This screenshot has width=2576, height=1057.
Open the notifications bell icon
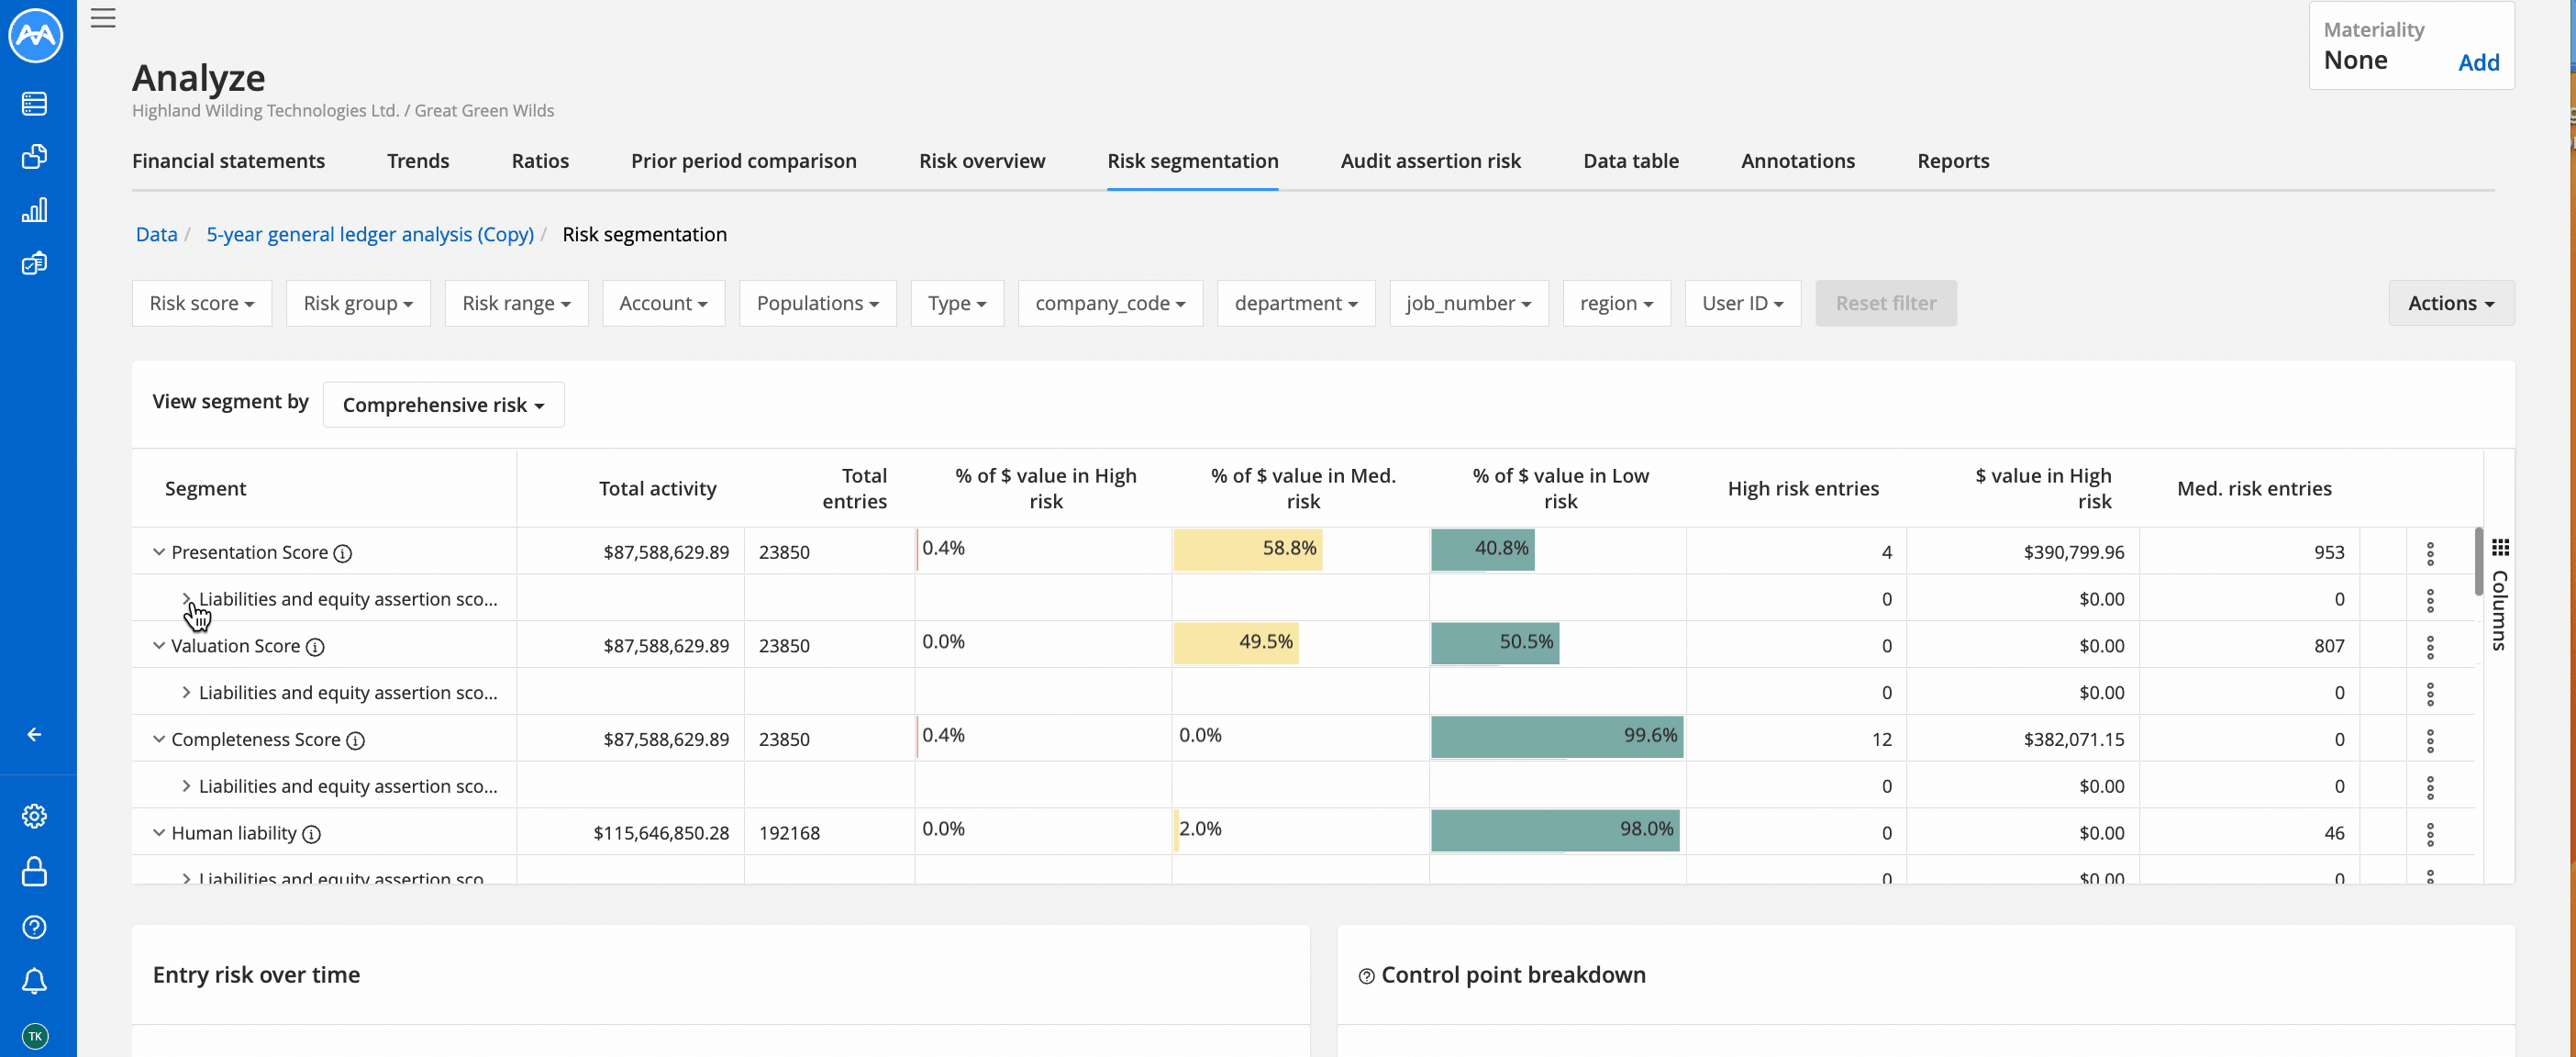(x=34, y=981)
